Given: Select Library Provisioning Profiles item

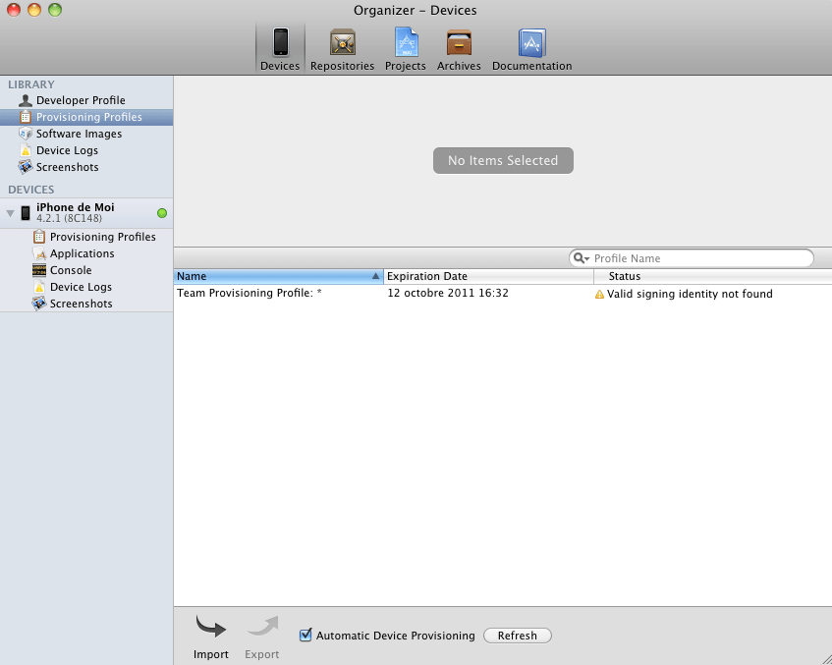Looking at the screenshot, I should pos(86,117).
